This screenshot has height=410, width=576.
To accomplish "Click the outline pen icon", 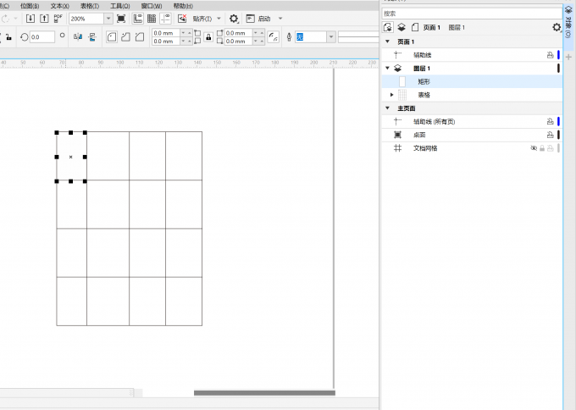I will point(289,37).
